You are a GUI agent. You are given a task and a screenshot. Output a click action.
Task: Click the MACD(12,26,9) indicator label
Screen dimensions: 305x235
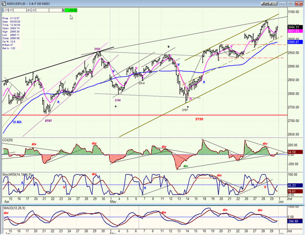click(14, 208)
